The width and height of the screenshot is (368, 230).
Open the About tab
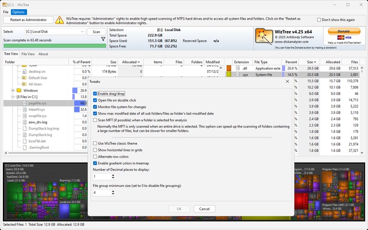43,54
